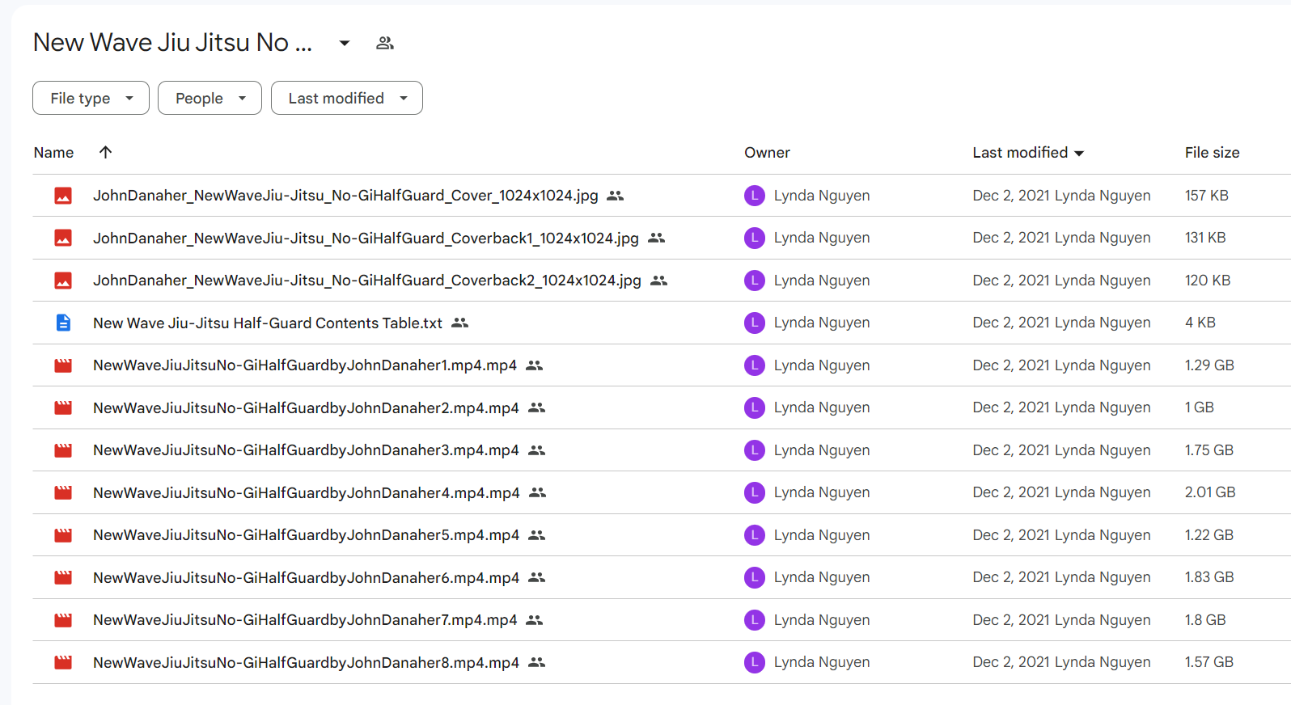Screen dimensions: 1291x705
Task: Click Lynda Nguyen avatar in the Contents Table.txt row
Action: click(x=755, y=323)
